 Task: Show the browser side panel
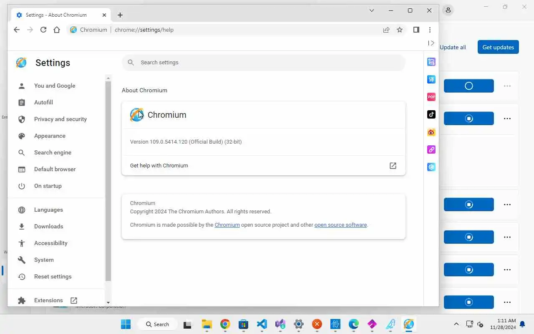click(416, 30)
